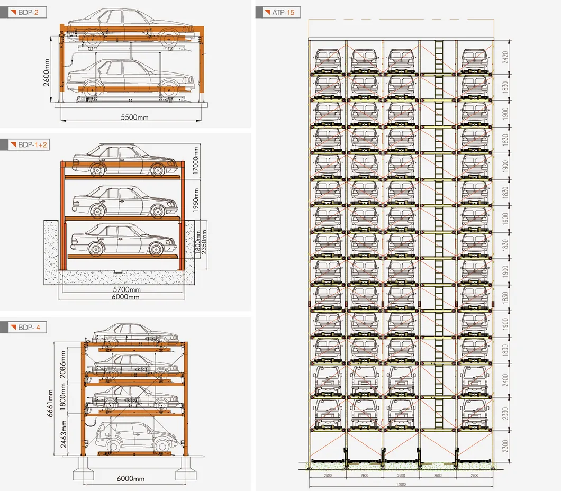This screenshot has height=491, width=561.
Task: Click the 13000 overall width label below ATP-15
Action: (401, 484)
